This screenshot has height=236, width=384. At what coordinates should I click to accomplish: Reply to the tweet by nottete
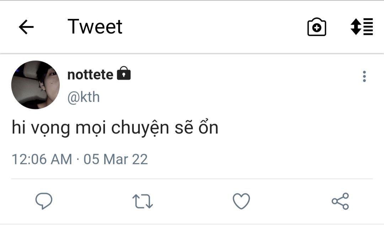coord(44,201)
